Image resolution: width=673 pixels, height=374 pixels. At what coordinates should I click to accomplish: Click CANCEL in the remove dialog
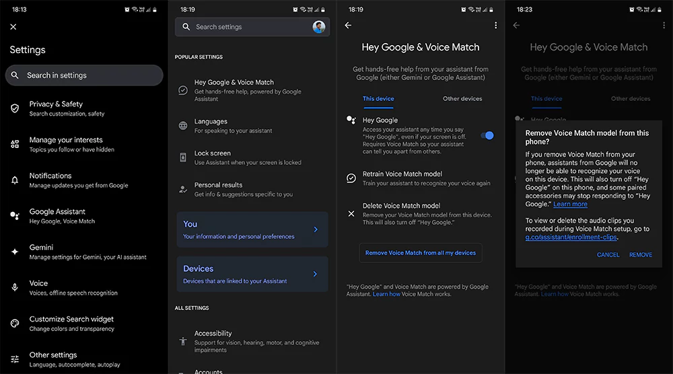click(x=608, y=255)
